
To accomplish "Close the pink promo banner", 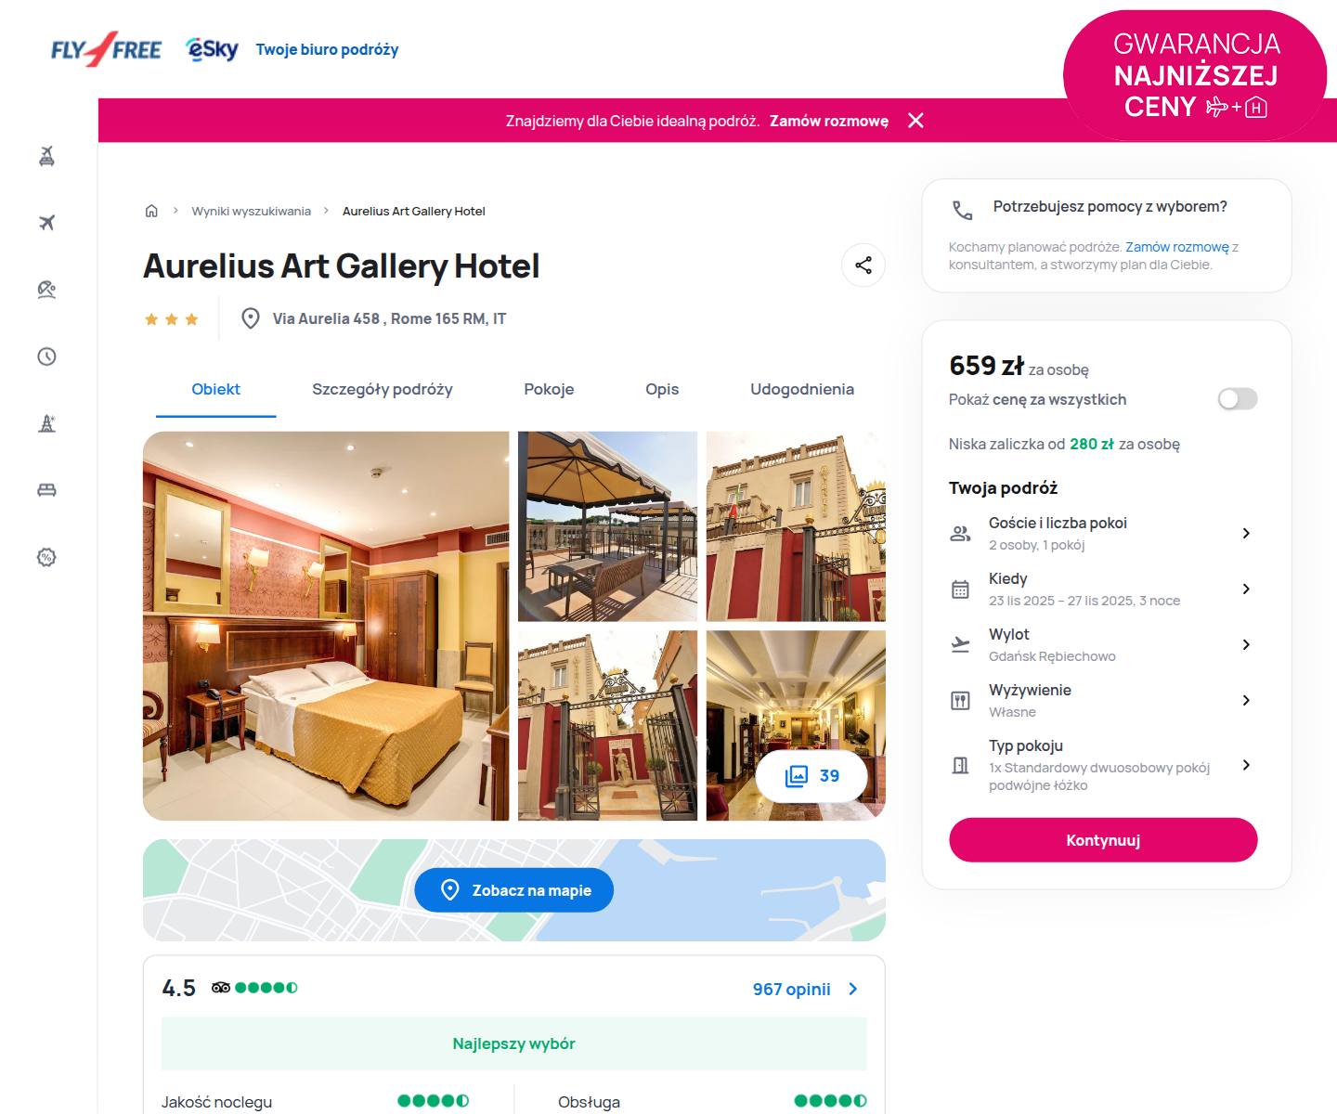I will (x=915, y=121).
